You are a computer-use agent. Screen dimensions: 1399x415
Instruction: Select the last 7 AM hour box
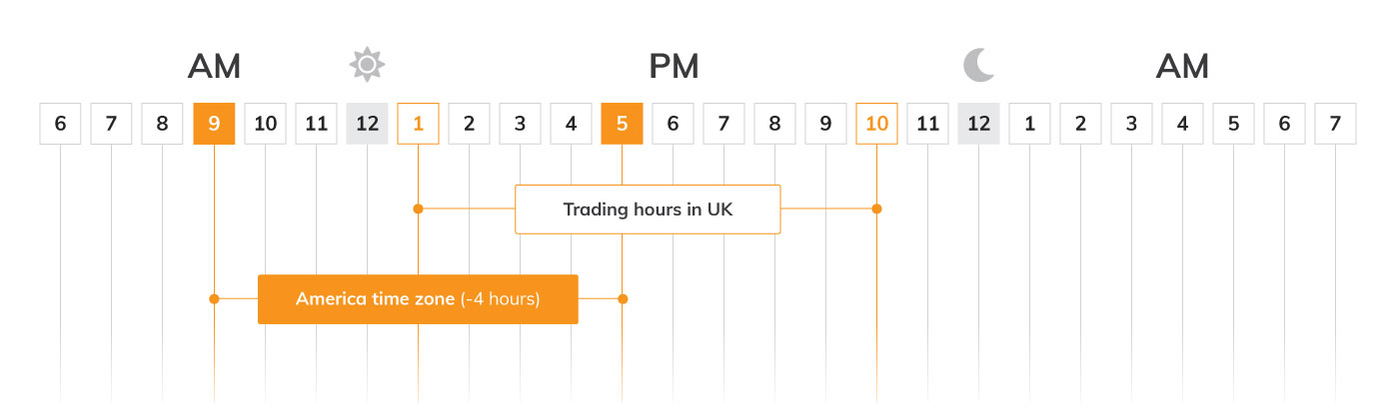click(x=1335, y=124)
